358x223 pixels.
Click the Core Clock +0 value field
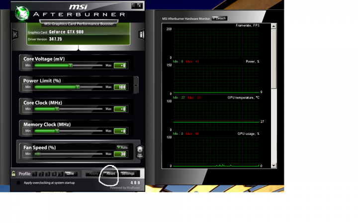pos(120,109)
